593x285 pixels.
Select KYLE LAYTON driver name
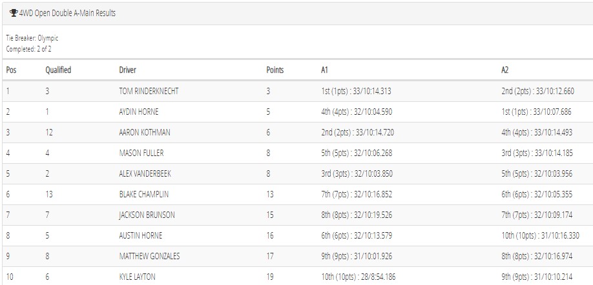pyautogui.click(x=137, y=277)
